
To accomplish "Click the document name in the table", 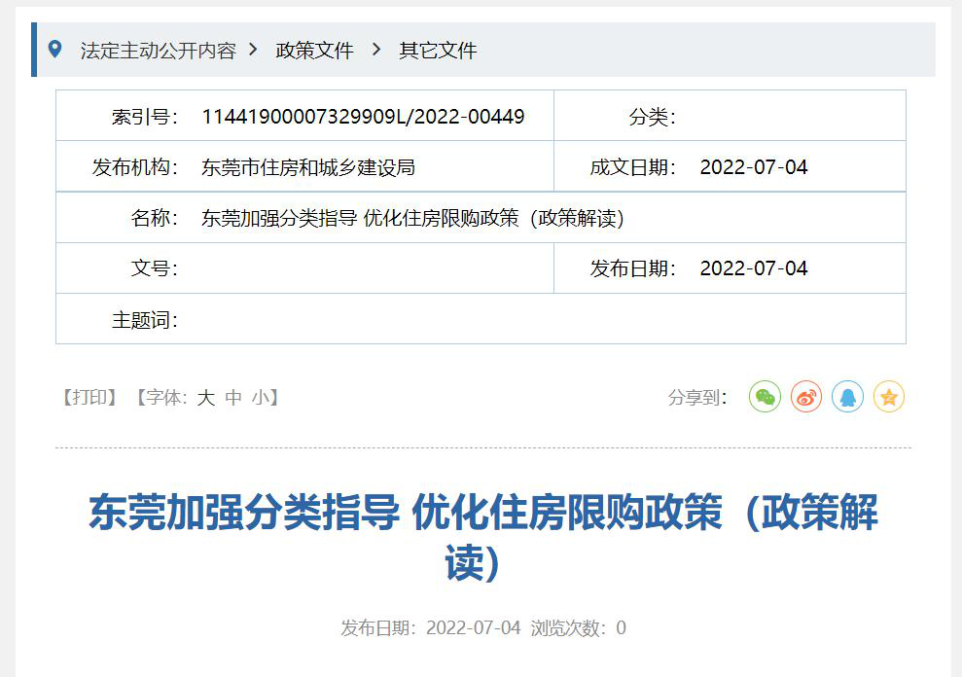I will tap(412, 218).
